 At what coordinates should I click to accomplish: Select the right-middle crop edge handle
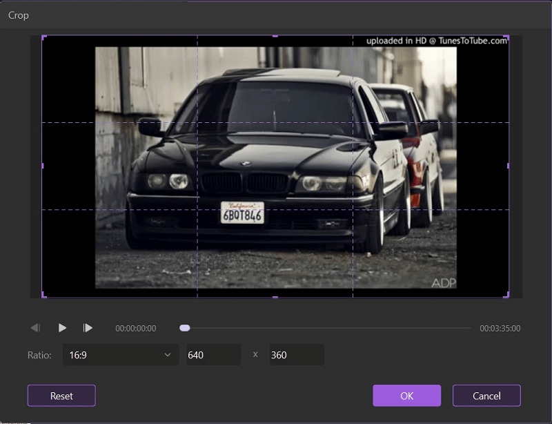pyautogui.click(x=508, y=165)
